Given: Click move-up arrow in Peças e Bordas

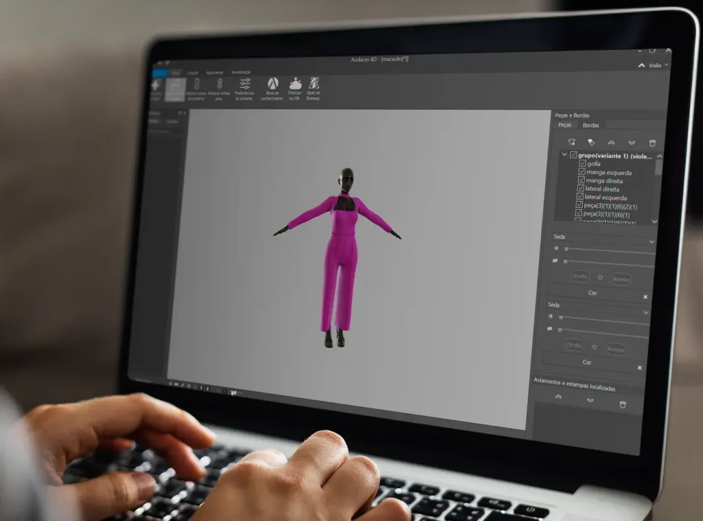Looking at the screenshot, I should point(611,143).
